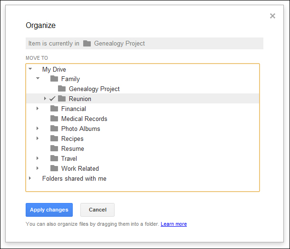Close the Organize dialog with the X
Viewport: 290px width, 249px height.
pos(272,16)
